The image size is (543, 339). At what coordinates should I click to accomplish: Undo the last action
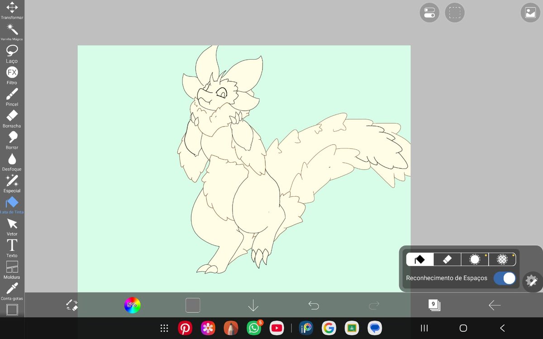[x=314, y=306]
